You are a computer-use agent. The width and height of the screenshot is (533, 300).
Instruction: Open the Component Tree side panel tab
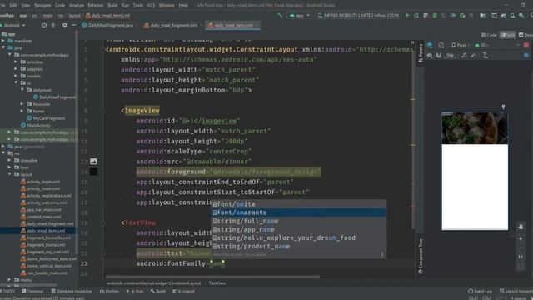[x=421, y=256]
